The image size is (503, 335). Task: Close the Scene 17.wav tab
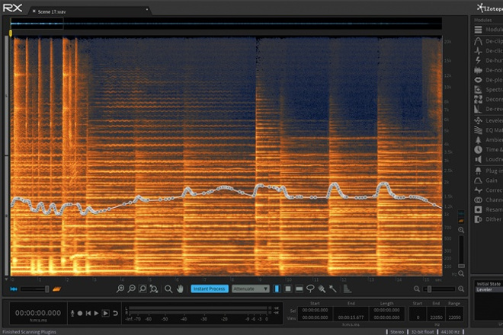34,11
